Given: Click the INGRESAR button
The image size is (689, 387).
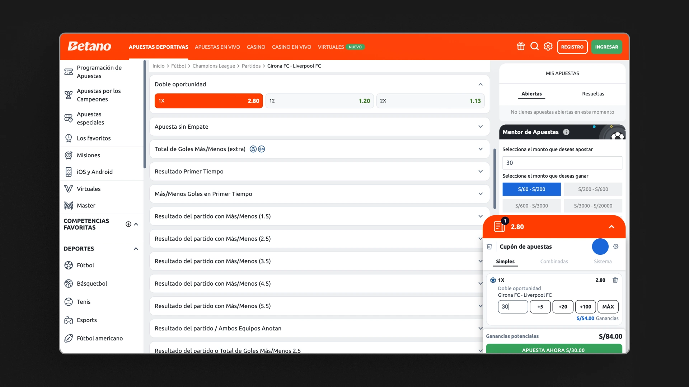Looking at the screenshot, I should point(606,47).
